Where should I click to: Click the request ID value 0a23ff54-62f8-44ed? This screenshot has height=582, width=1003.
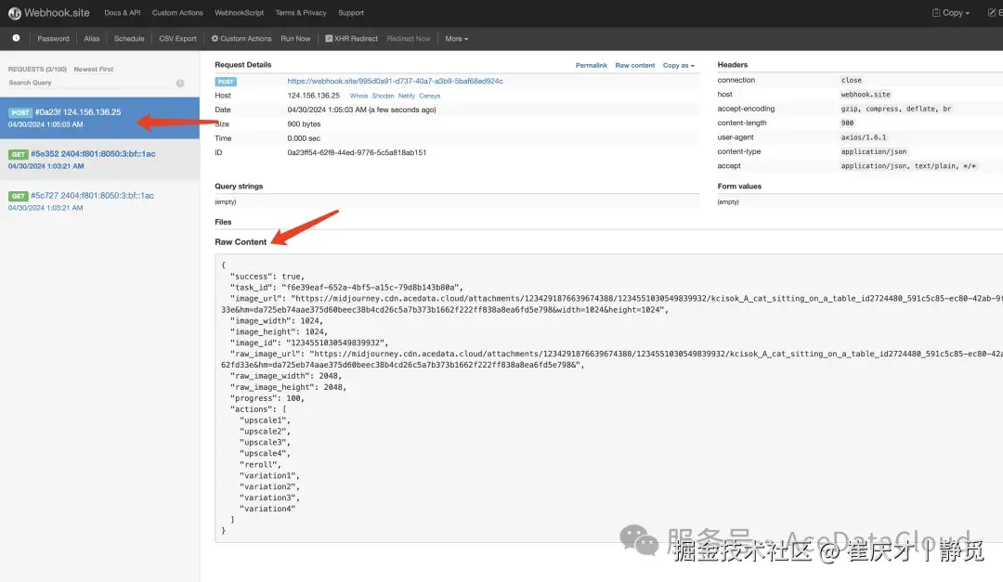click(x=357, y=152)
